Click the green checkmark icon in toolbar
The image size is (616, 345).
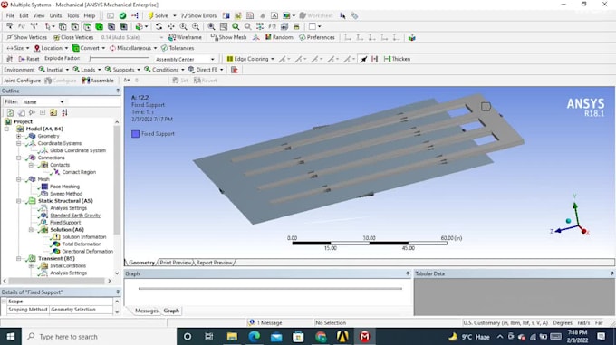pyautogui.click(x=122, y=15)
